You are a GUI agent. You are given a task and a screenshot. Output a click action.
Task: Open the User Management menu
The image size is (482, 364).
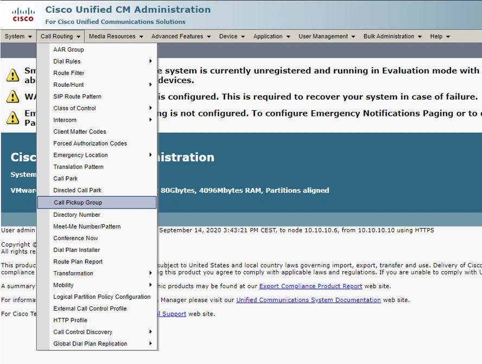326,36
